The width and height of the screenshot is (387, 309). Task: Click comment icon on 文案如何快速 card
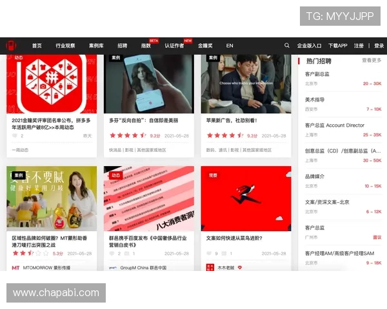pyautogui.click(x=209, y=254)
